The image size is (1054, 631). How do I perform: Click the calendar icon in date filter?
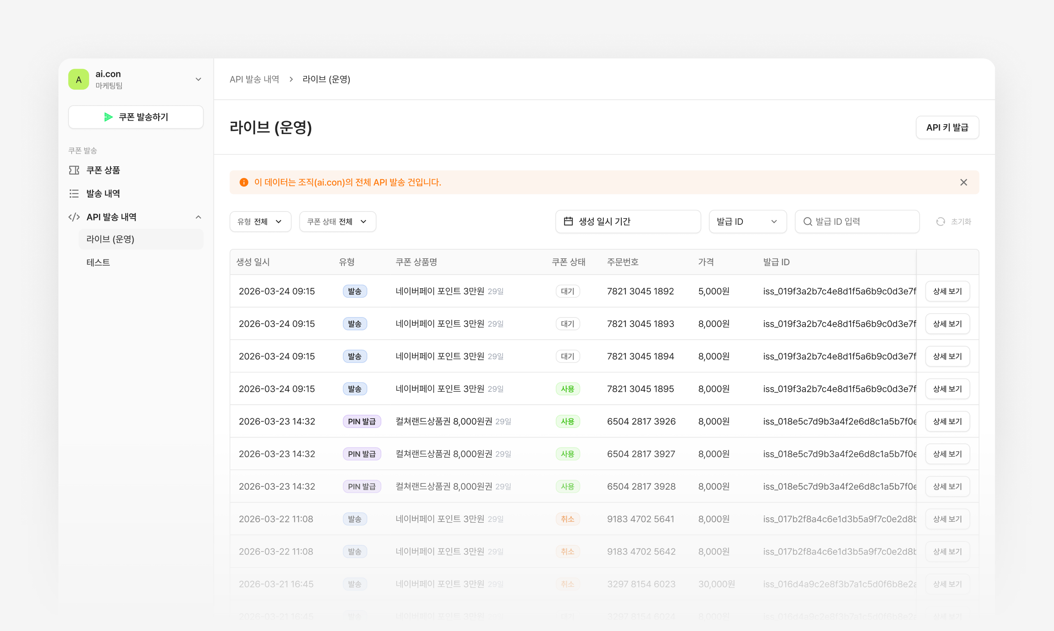pos(568,221)
